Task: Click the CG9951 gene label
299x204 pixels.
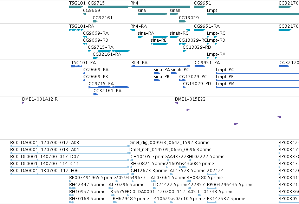Action: (x=202, y=3)
